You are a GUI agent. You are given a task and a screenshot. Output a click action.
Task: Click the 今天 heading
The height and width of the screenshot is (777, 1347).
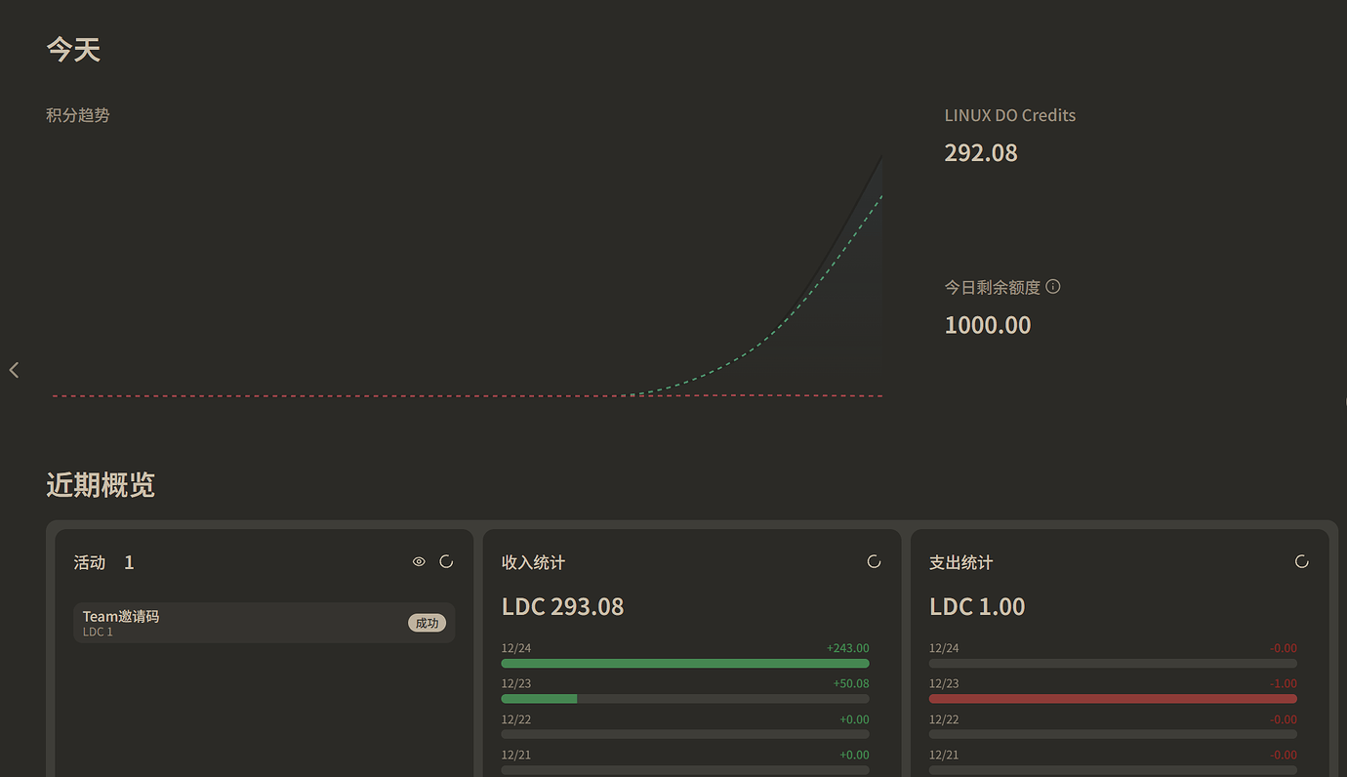tap(73, 50)
